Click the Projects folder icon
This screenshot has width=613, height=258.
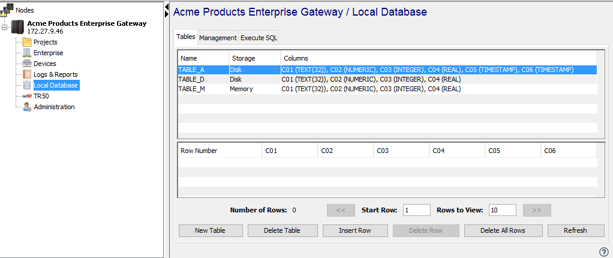tap(27, 42)
